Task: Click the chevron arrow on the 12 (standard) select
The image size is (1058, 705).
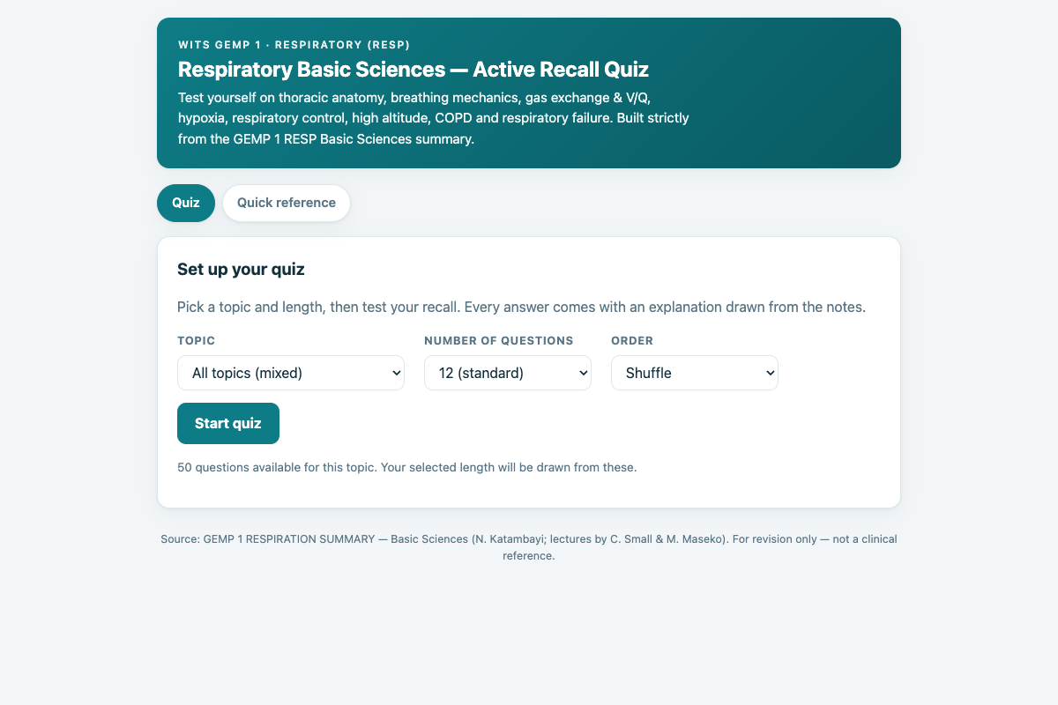Action: pyautogui.click(x=583, y=373)
